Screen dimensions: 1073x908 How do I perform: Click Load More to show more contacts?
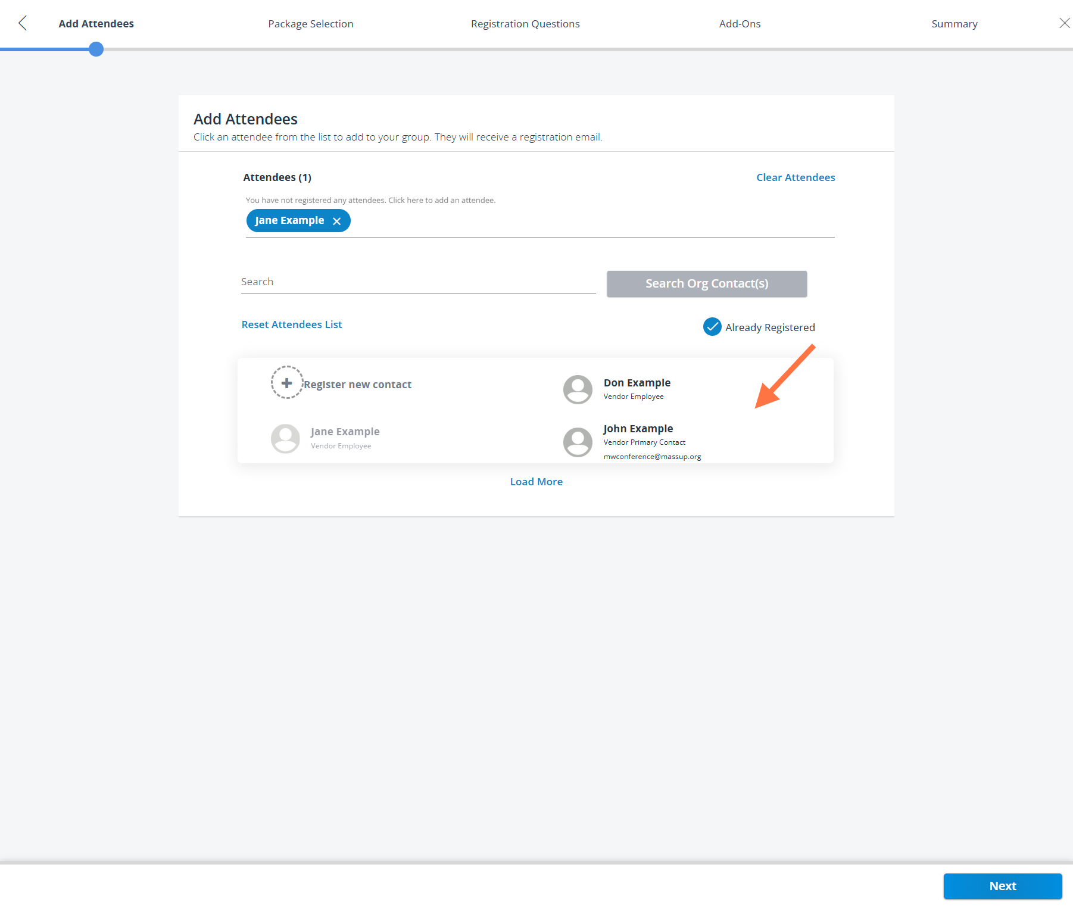coord(536,482)
